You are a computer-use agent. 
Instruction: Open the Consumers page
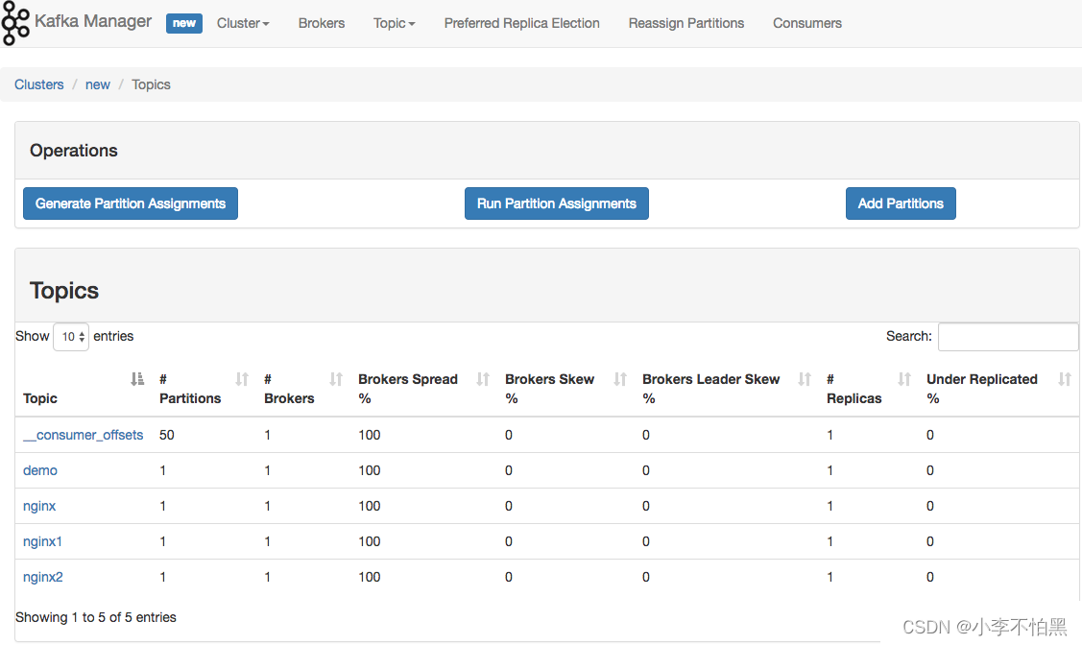tap(807, 23)
